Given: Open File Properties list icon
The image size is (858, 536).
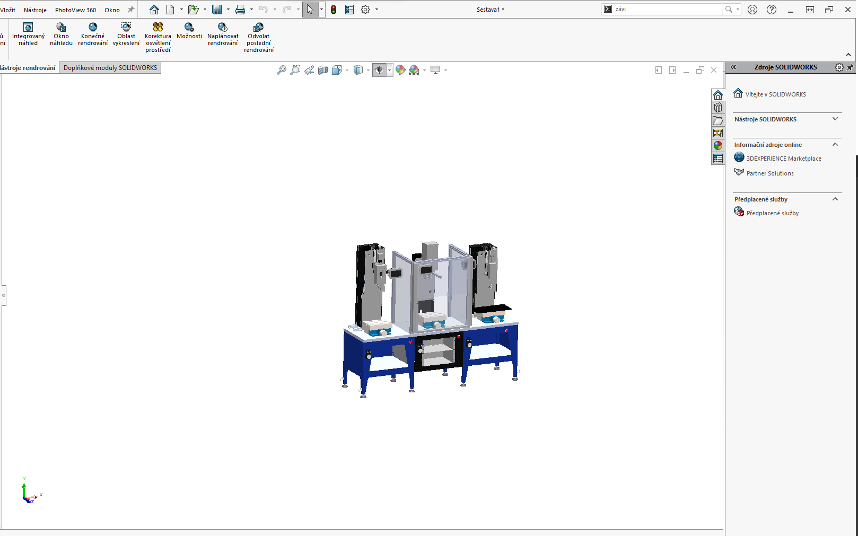Looking at the screenshot, I should pyautogui.click(x=349, y=10).
